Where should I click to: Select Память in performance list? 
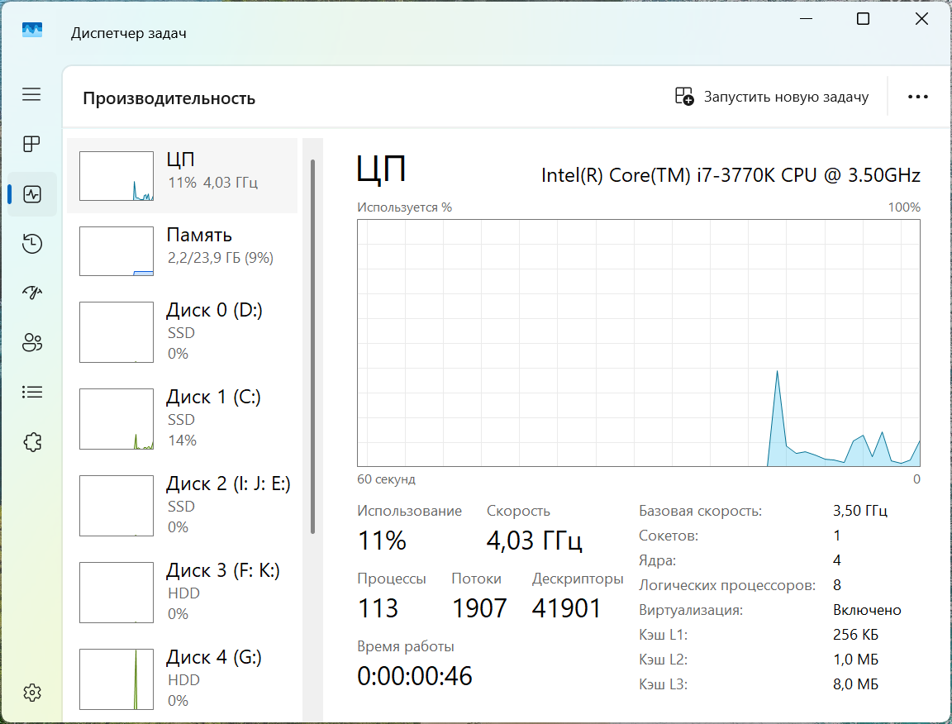click(x=182, y=246)
